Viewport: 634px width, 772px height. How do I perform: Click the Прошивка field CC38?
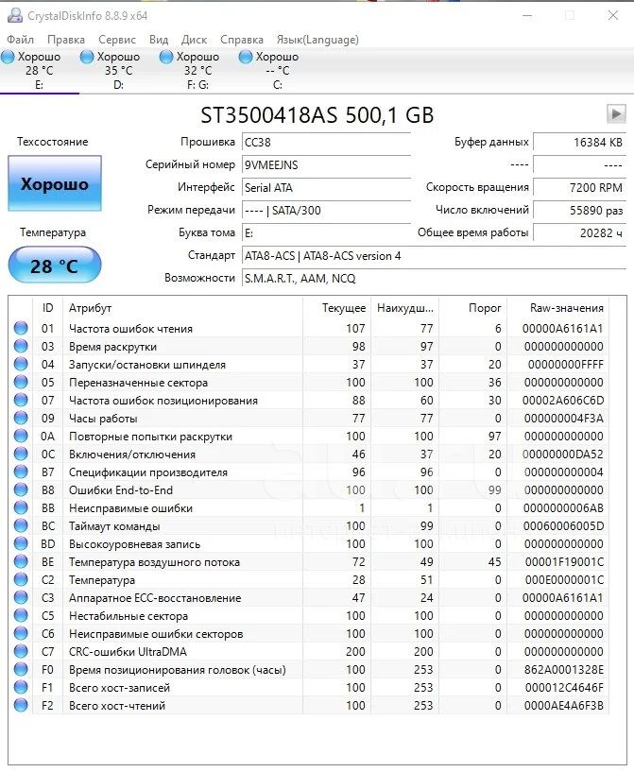tap(326, 143)
